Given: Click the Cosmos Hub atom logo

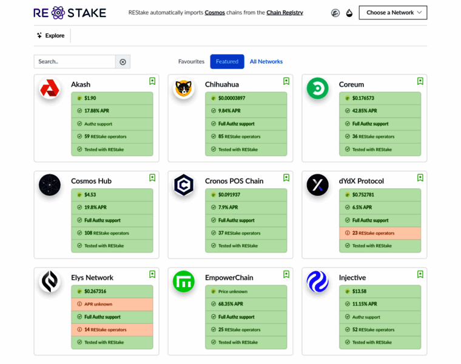Looking at the screenshot, I should click(x=50, y=185).
